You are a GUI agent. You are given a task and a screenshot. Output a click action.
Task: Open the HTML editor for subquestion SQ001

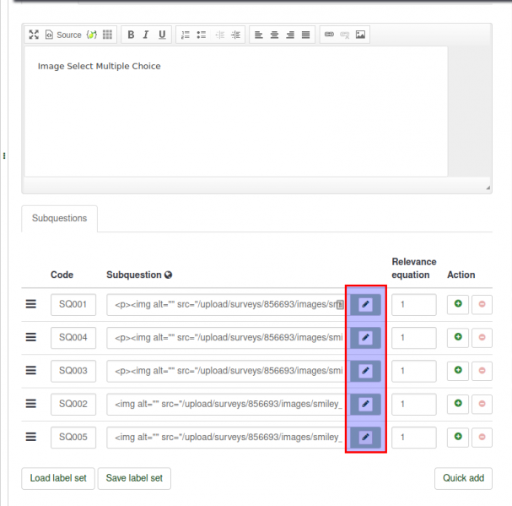(x=365, y=305)
